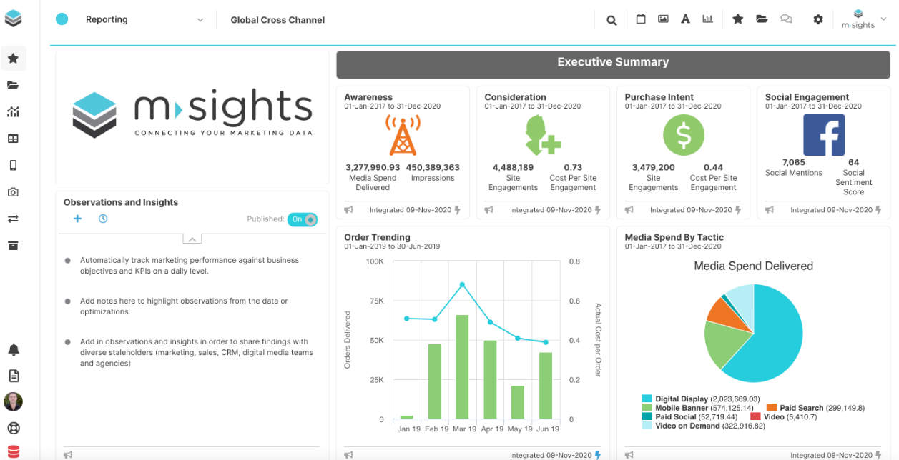Click the Executive Summary header bar

tap(613, 63)
